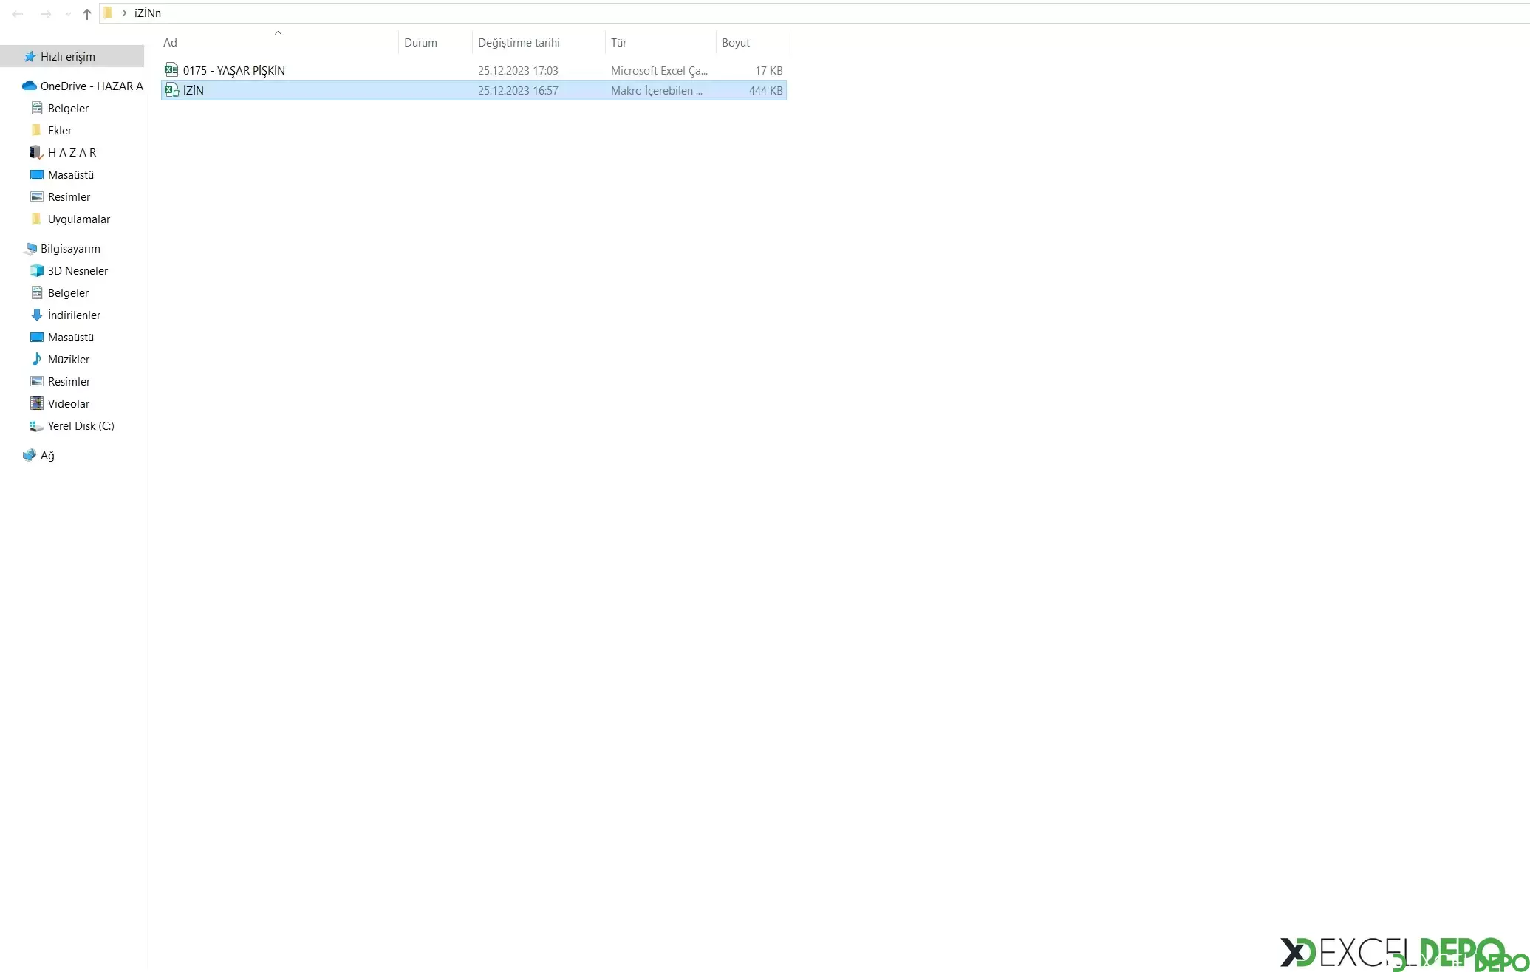Expand the address bar path chevron
The height and width of the screenshot is (972, 1530).
[125, 13]
